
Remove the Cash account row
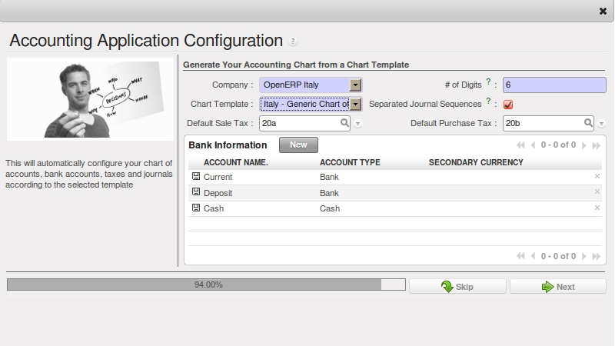pyautogui.click(x=597, y=208)
